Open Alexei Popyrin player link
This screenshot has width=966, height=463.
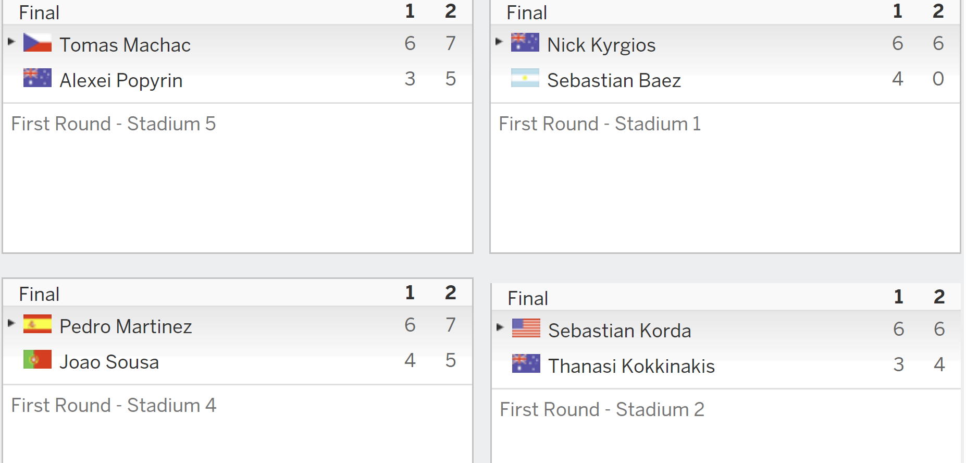tap(121, 80)
